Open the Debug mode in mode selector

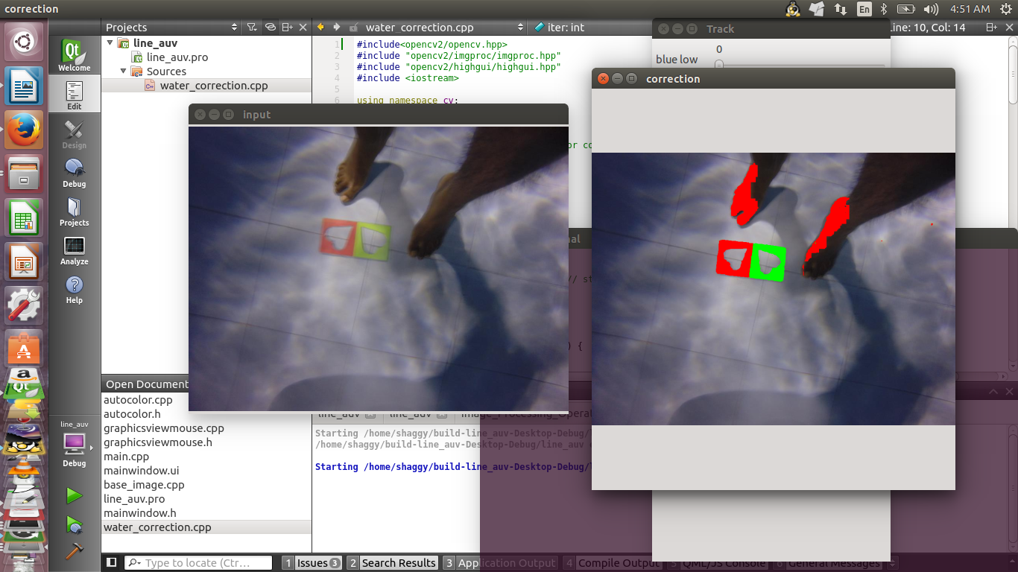pos(74,172)
